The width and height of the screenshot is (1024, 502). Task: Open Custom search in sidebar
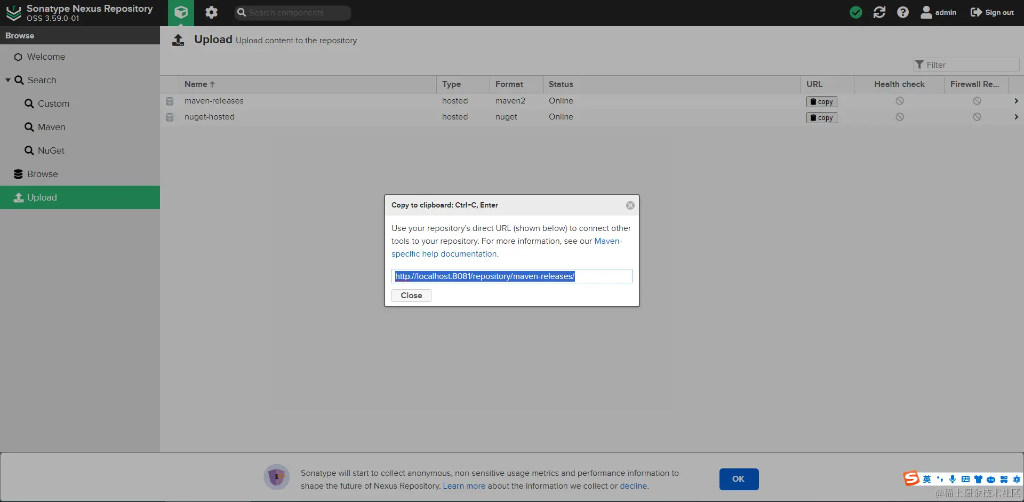(x=53, y=103)
